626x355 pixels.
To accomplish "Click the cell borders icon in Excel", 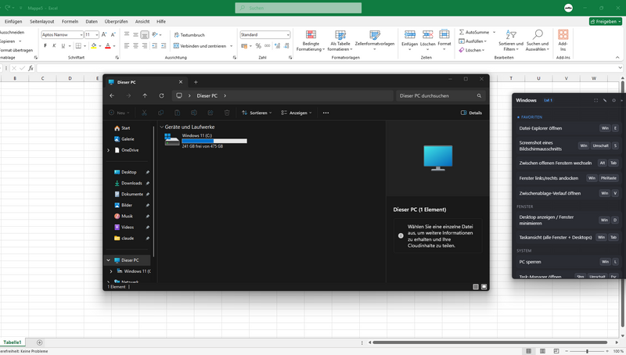I will (79, 46).
